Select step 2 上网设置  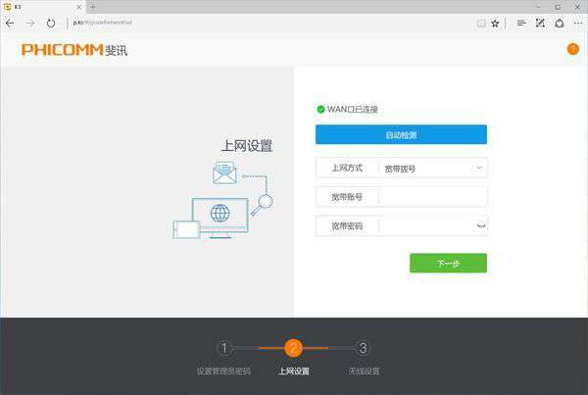coord(293,348)
